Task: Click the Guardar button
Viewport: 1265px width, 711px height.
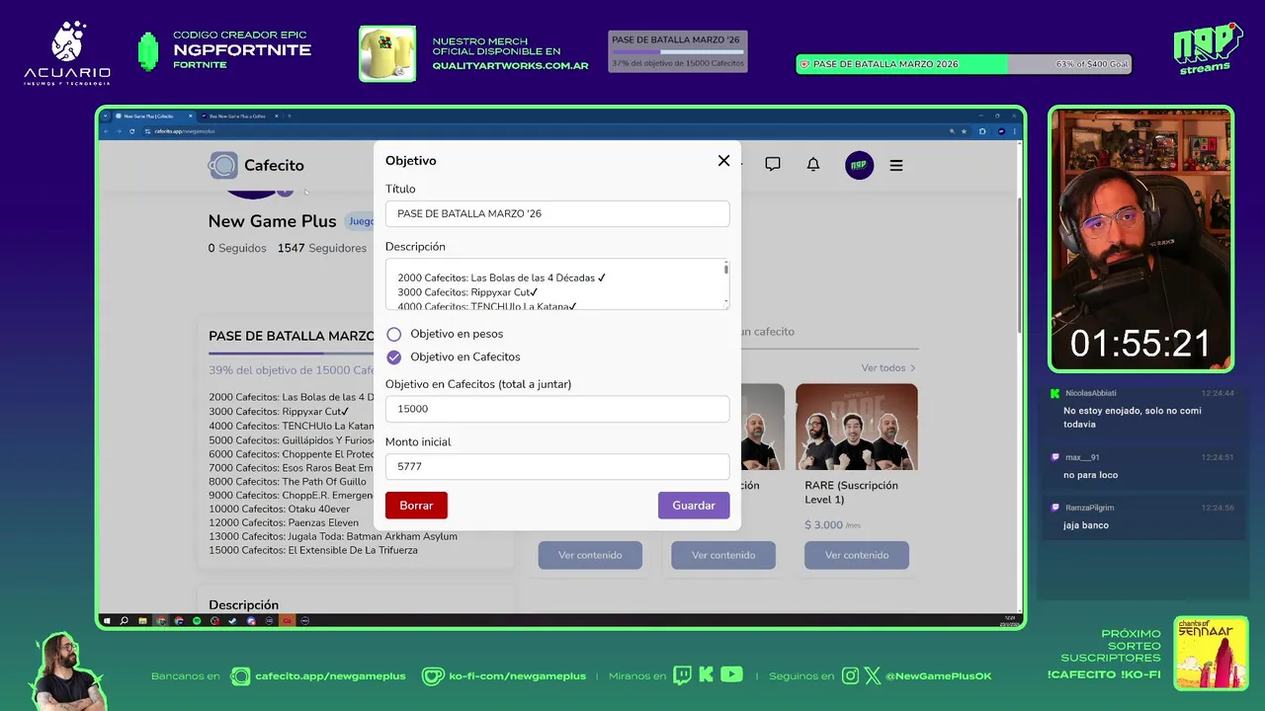Action: (x=694, y=506)
